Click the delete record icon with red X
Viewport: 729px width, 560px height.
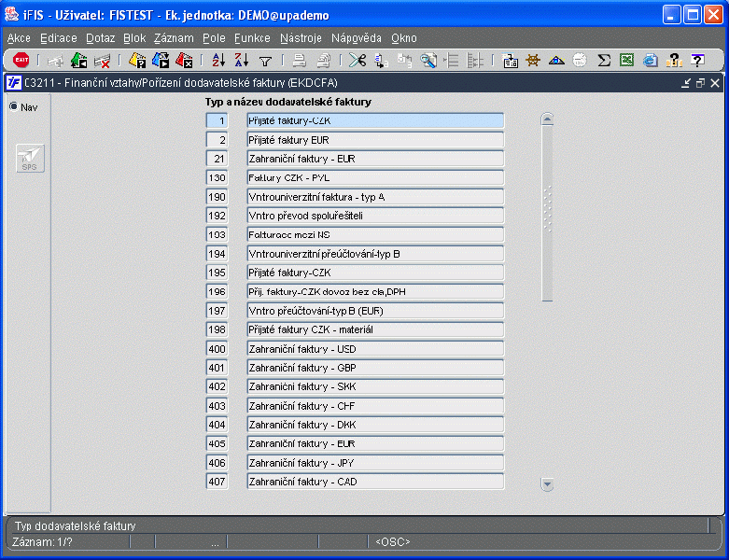[x=103, y=61]
